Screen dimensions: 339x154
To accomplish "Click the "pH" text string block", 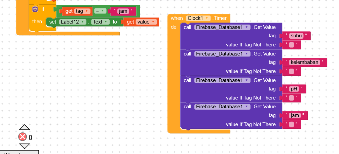I will [x=294, y=89].
